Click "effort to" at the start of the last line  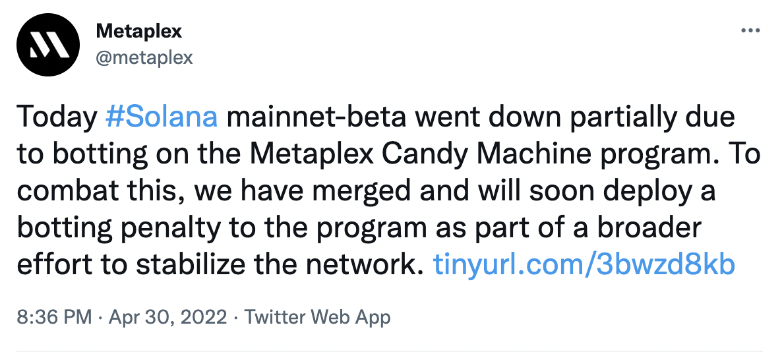(x=73, y=264)
